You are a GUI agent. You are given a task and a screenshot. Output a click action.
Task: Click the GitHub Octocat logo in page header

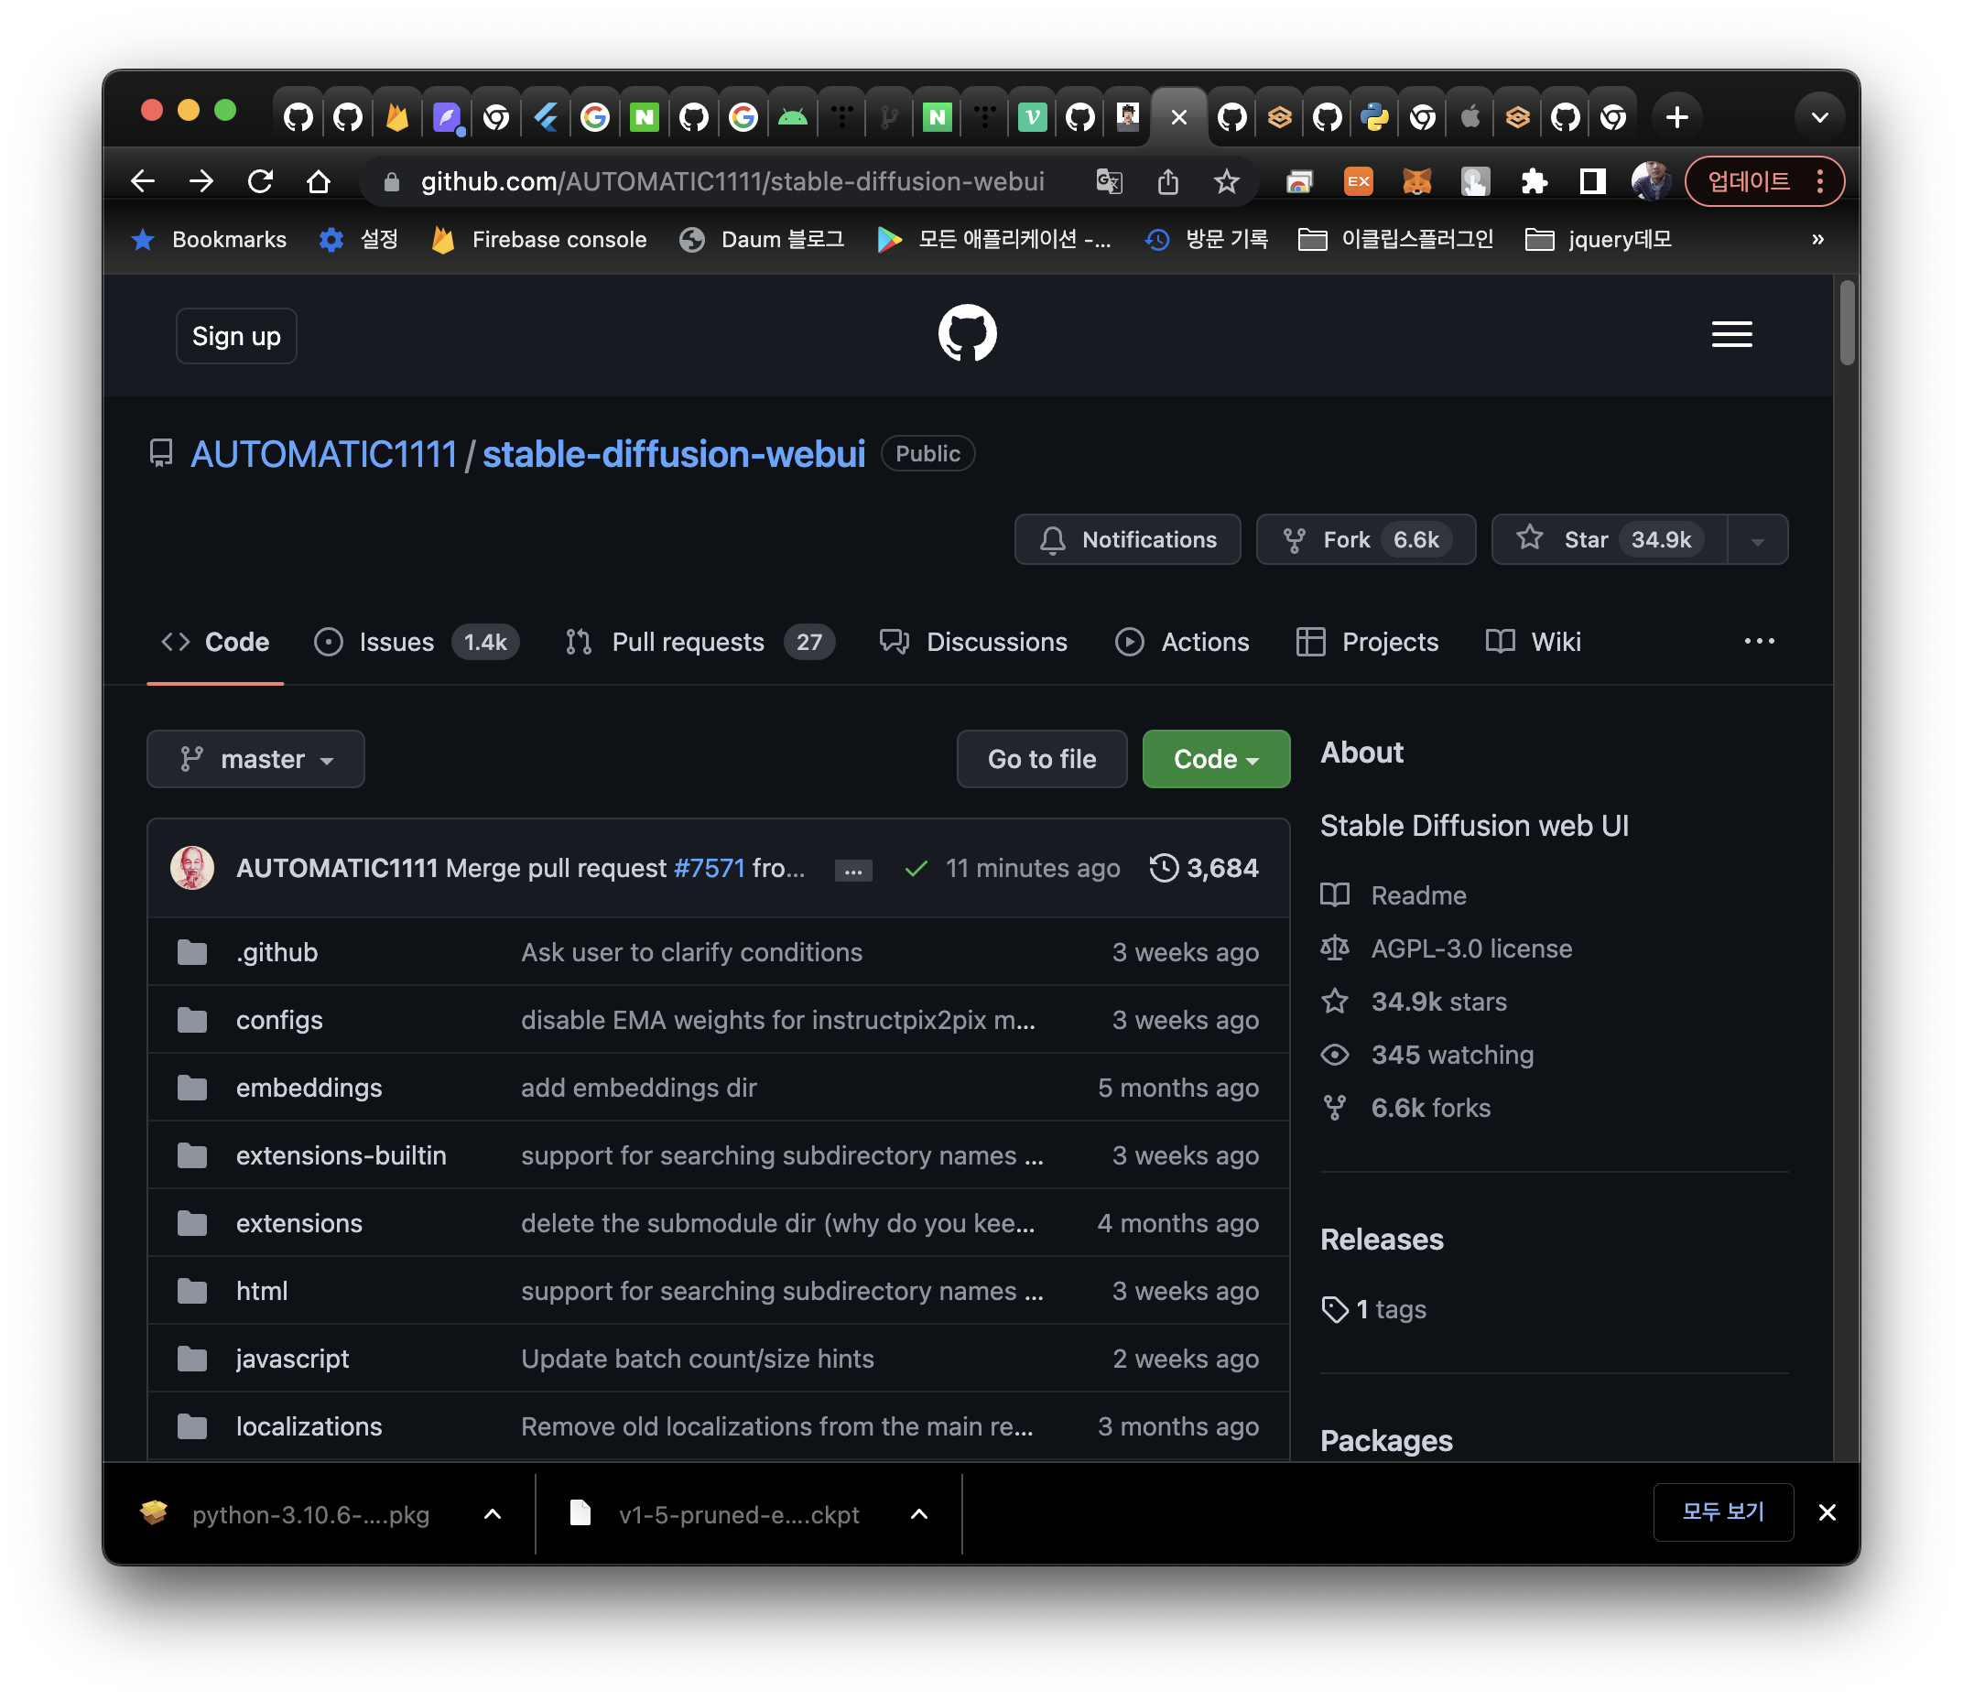tap(967, 333)
